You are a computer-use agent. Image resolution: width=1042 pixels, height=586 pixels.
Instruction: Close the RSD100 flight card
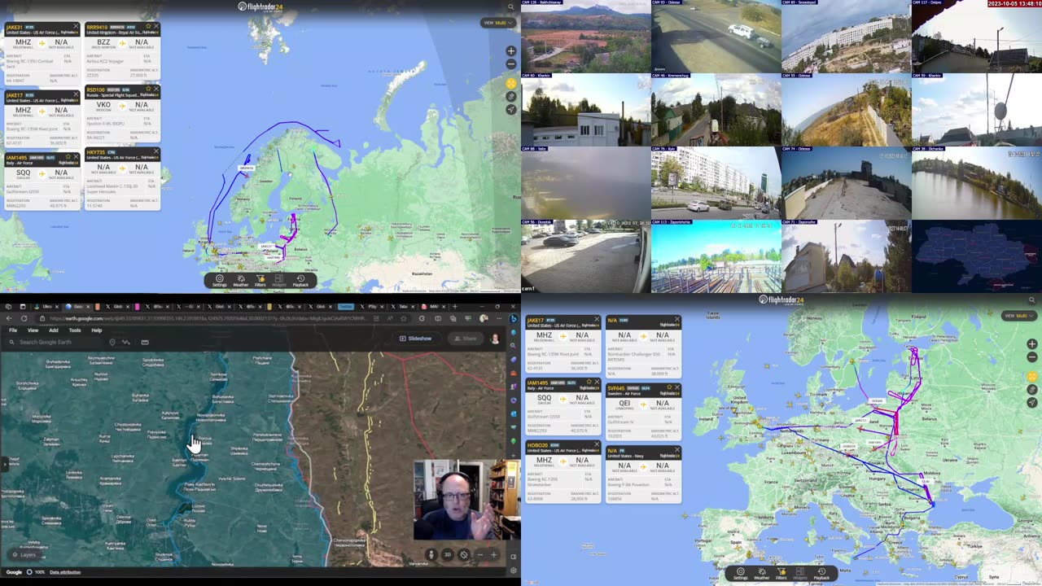point(156,90)
